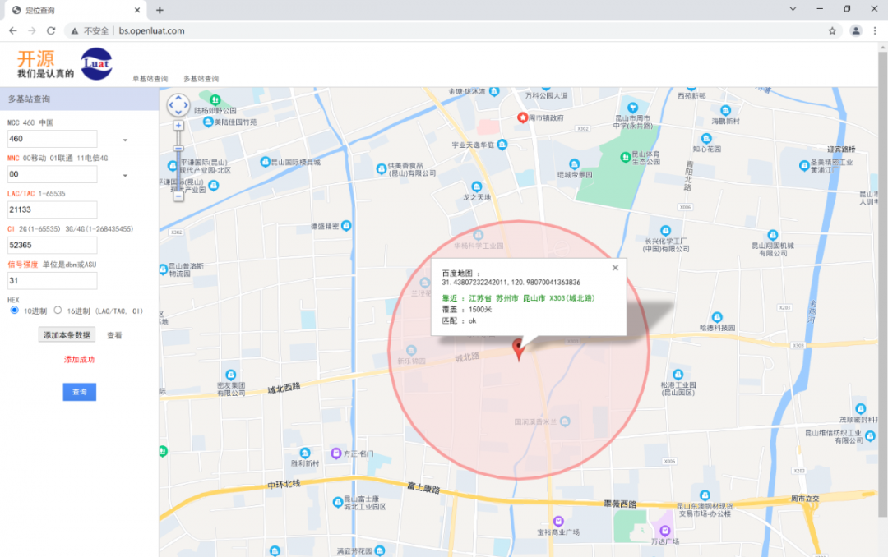Open the MCC dropdown arrow
888x557 pixels.
tap(125, 140)
